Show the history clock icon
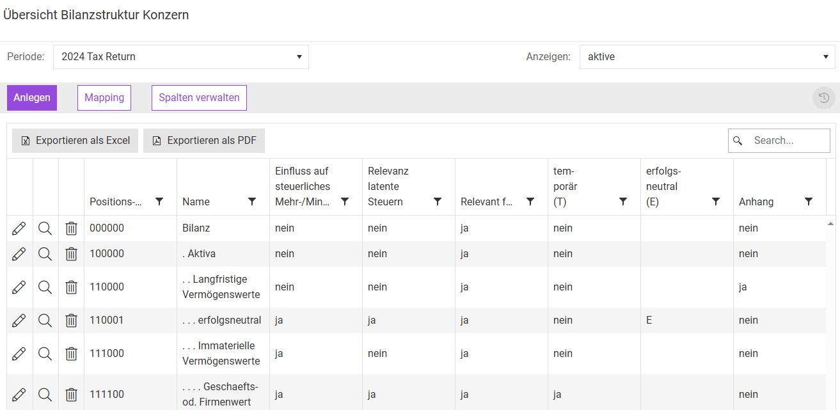This screenshot has height=410, width=840. coord(824,98)
